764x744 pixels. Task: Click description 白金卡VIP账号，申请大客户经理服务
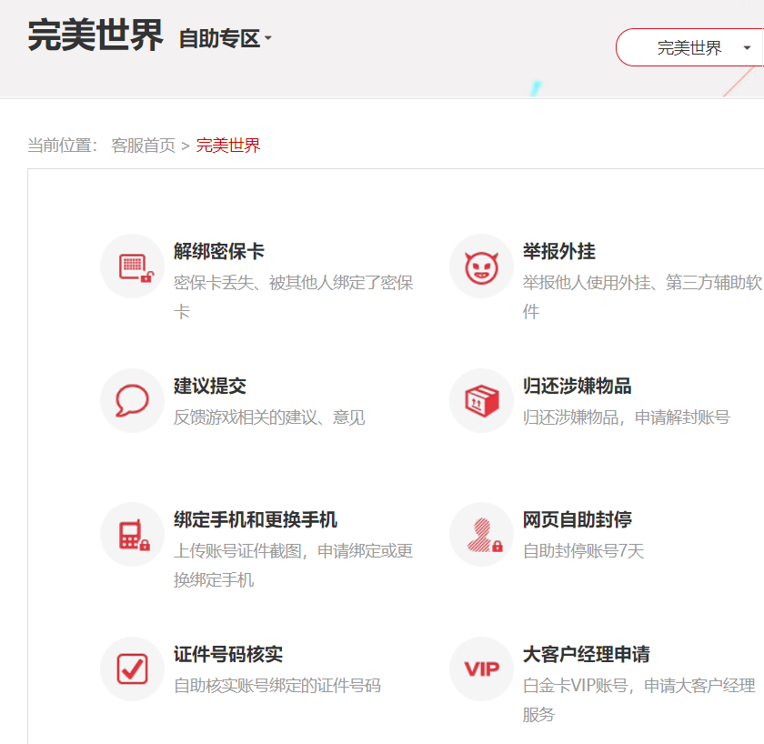[639, 699]
